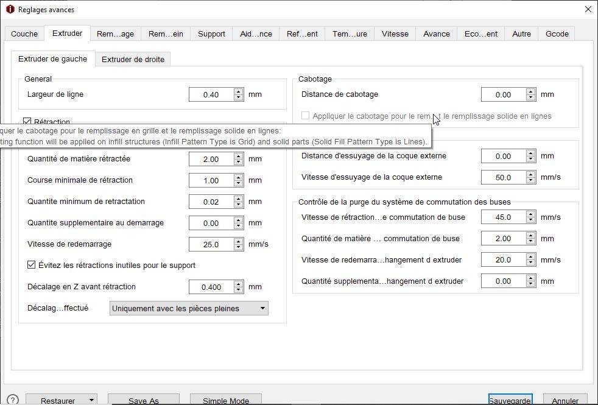The width and height of the screenshot is (598, 405).
Task: Toggle the Rétraction checkbox
Action: (27, 122)
